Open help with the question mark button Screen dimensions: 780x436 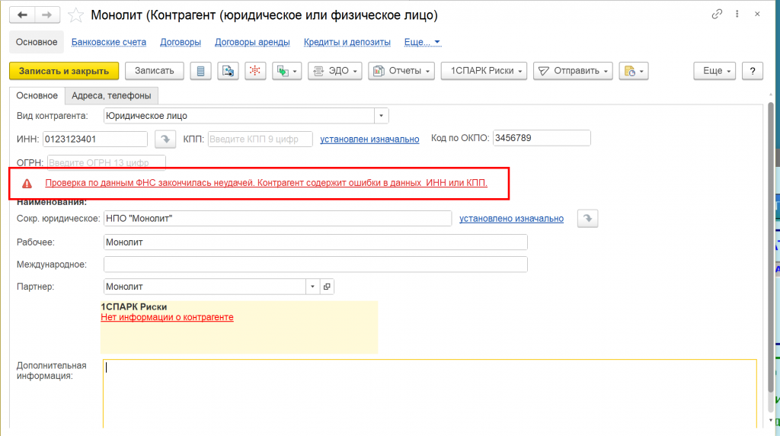752,71
